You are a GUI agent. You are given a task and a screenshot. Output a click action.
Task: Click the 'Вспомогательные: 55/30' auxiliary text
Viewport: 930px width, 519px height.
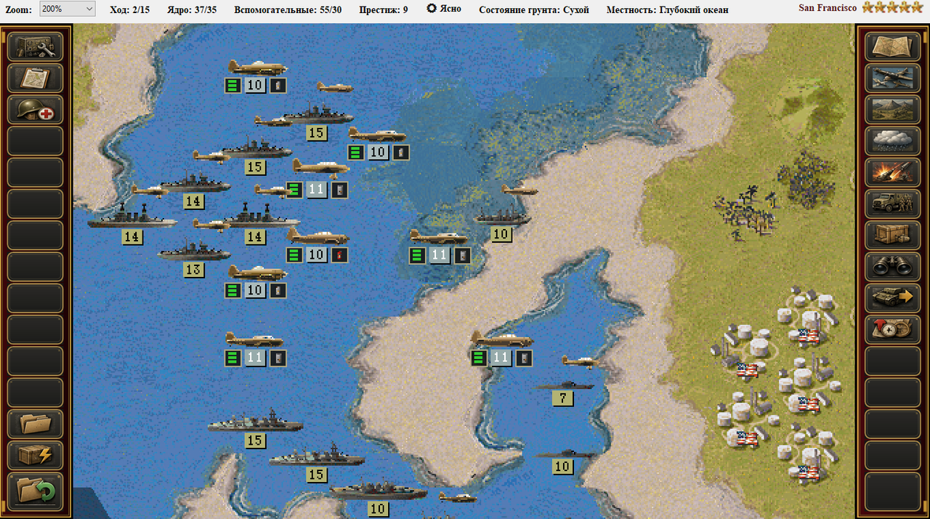[288, 9]
